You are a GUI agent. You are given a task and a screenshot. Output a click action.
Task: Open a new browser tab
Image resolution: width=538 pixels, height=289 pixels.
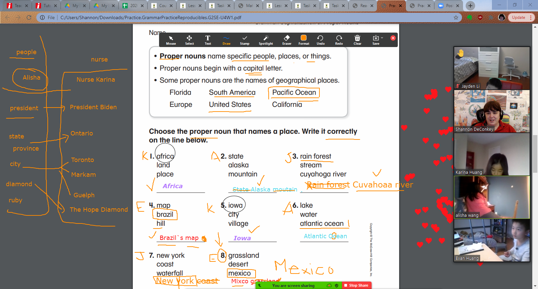pos(470,6)
